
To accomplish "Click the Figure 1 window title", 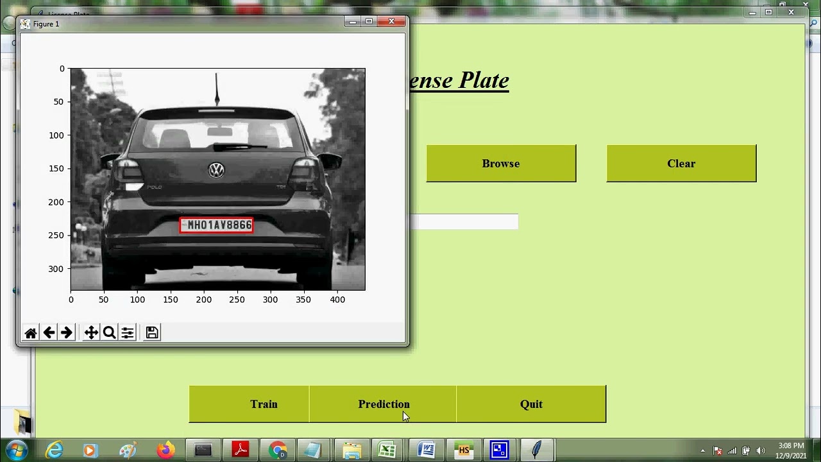I will [46, 24].
